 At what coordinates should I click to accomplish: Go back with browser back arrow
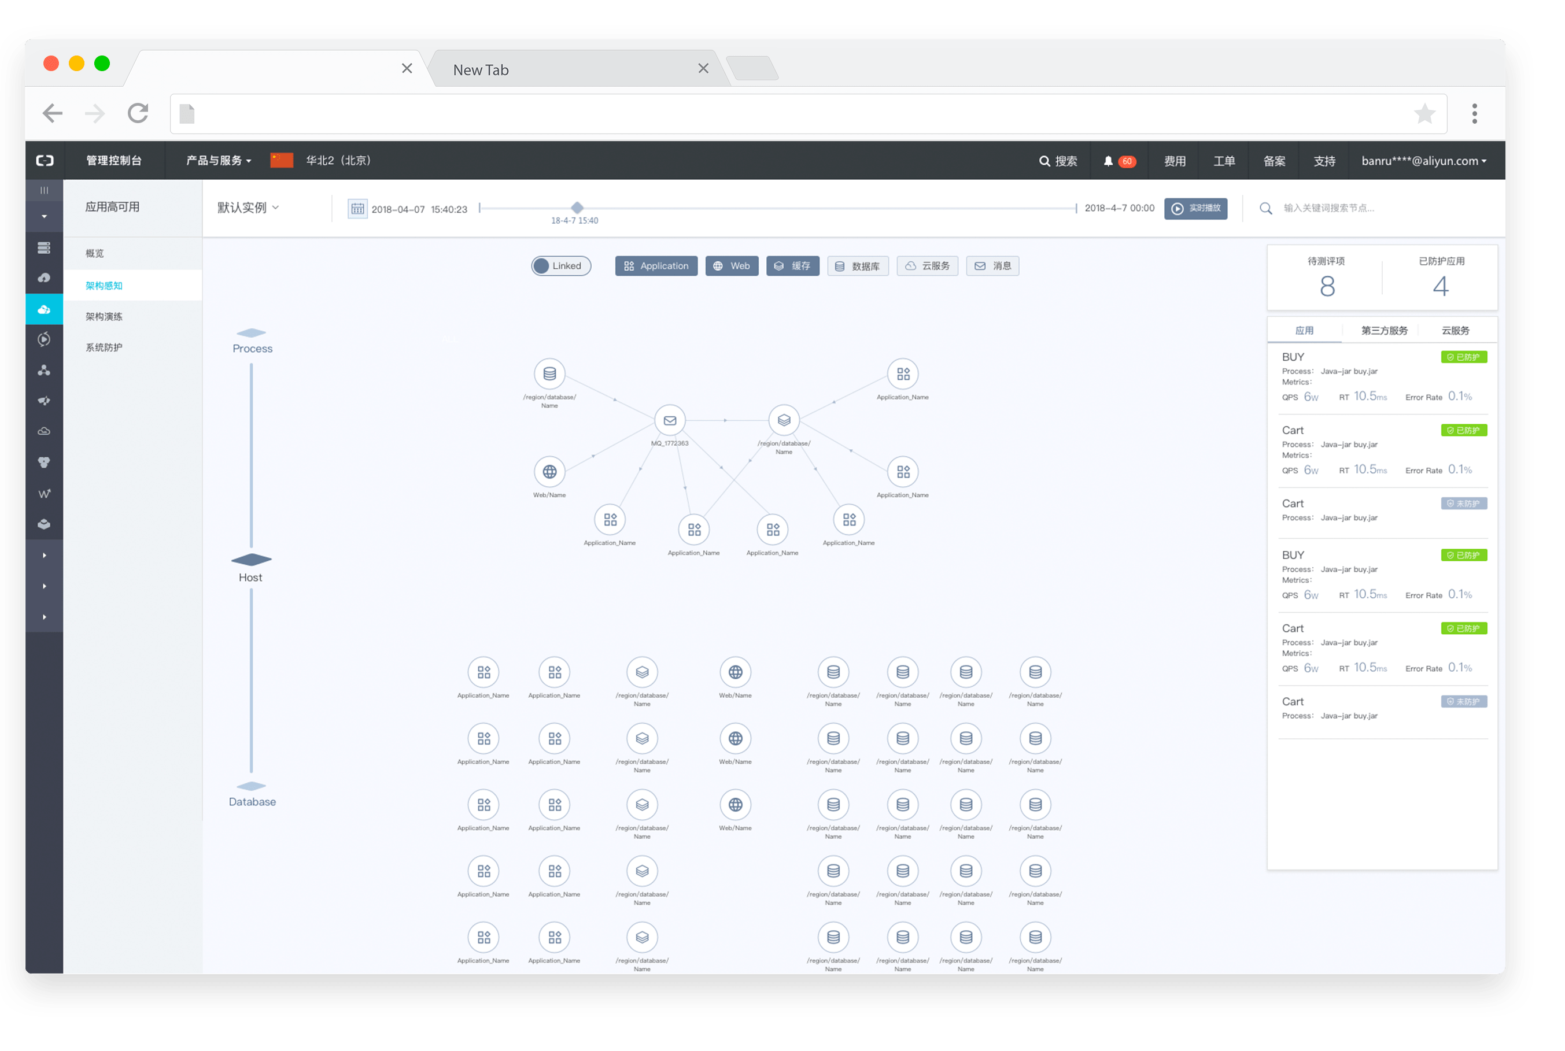pos(52,113)
